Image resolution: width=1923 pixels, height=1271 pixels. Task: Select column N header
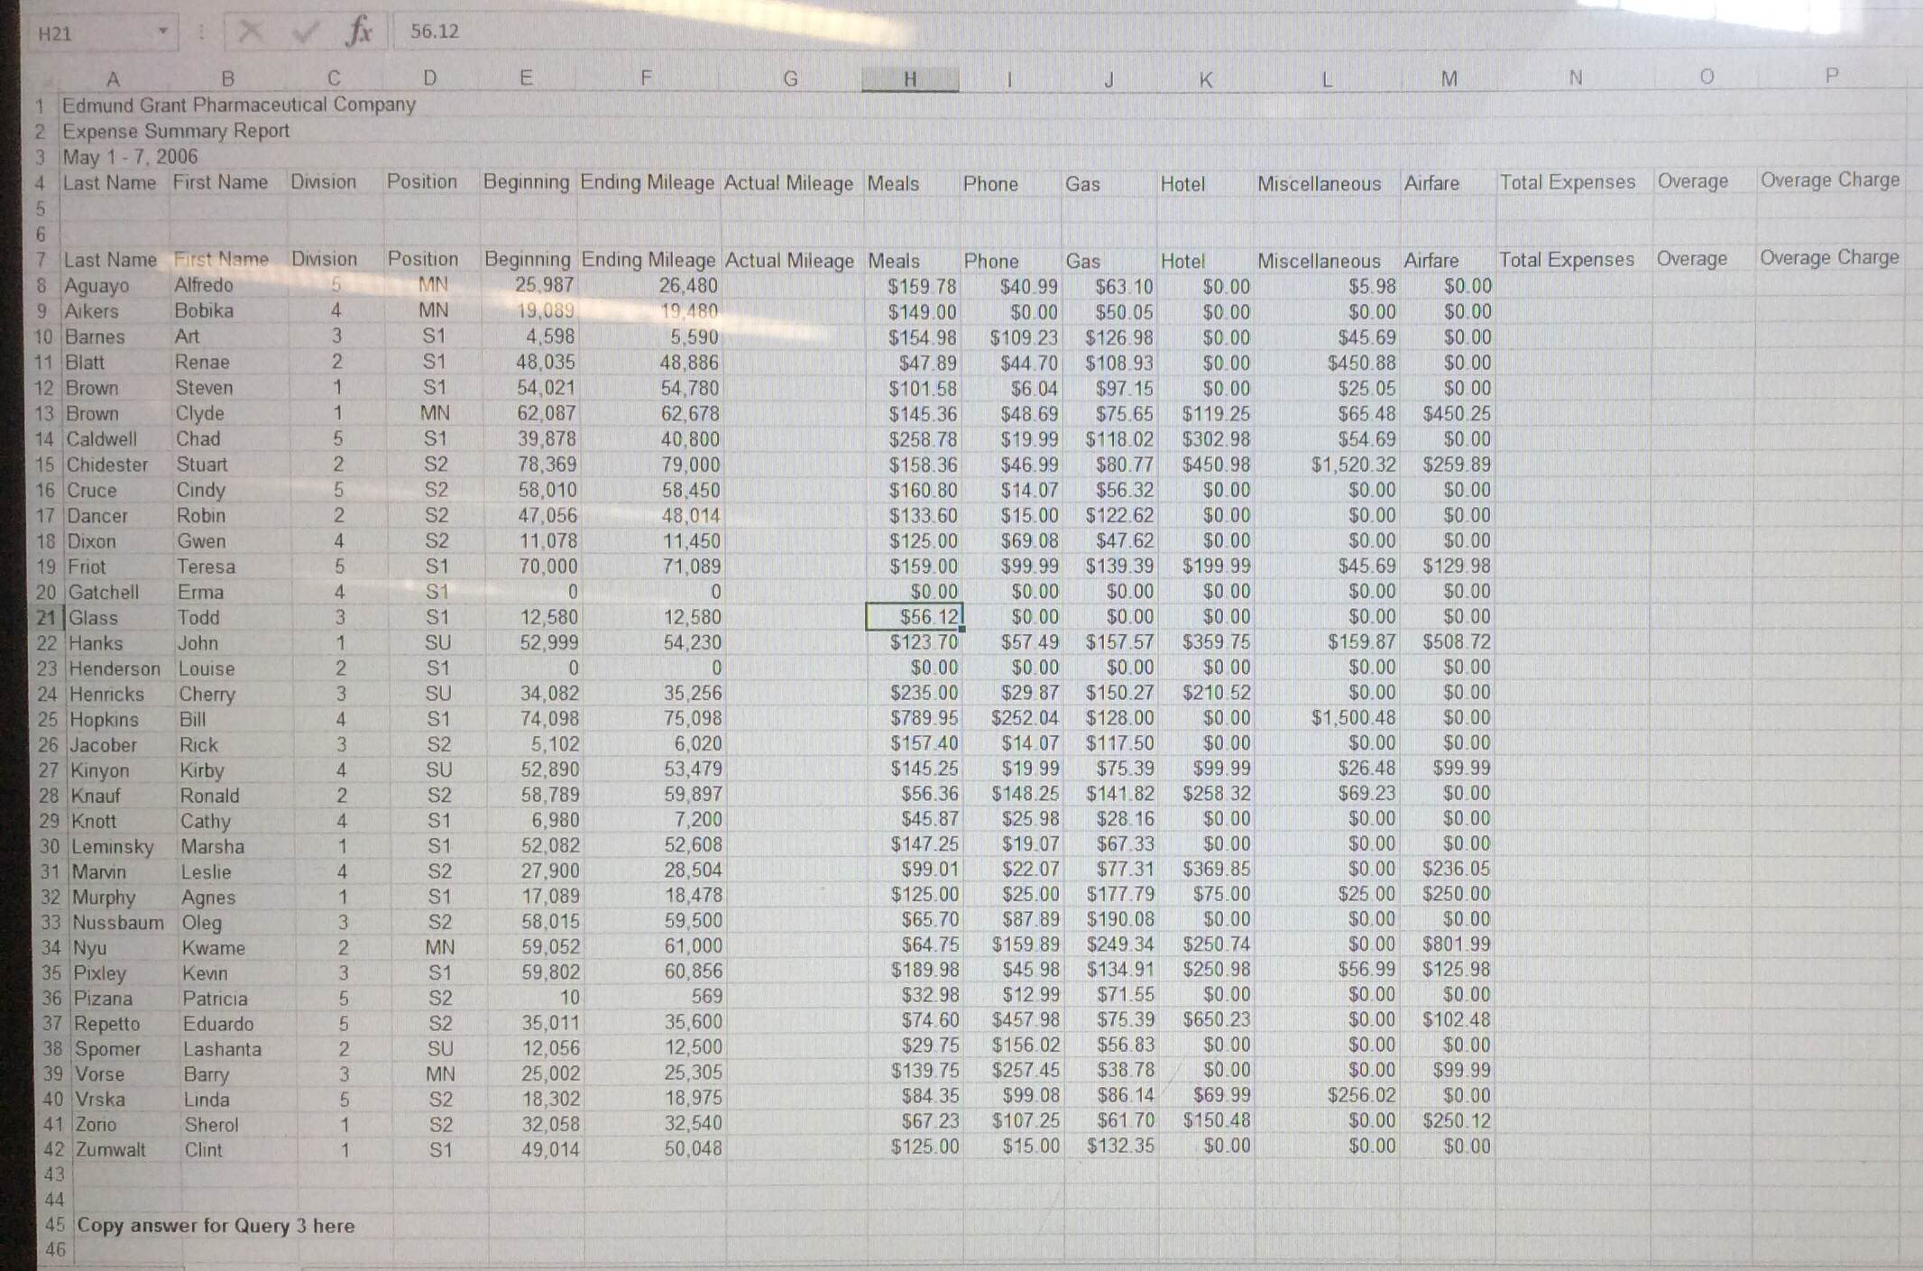1575,78
